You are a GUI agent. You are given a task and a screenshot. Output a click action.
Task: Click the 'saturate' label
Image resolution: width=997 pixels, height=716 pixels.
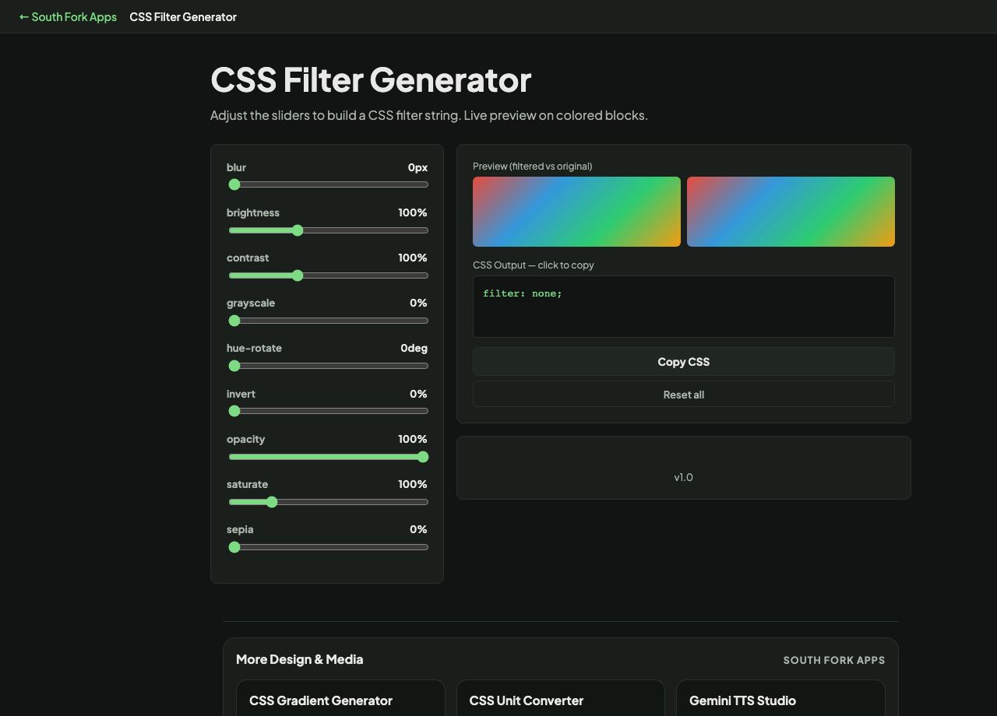tap(247, 484)
